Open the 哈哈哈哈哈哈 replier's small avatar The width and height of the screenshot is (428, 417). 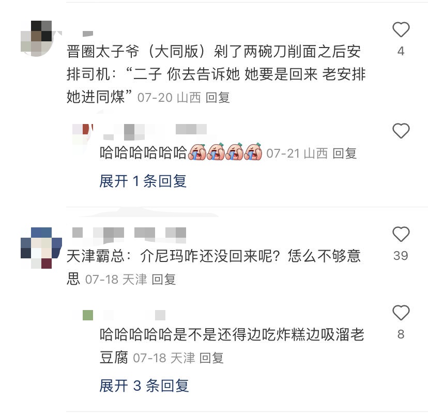(x=82, y=134)
